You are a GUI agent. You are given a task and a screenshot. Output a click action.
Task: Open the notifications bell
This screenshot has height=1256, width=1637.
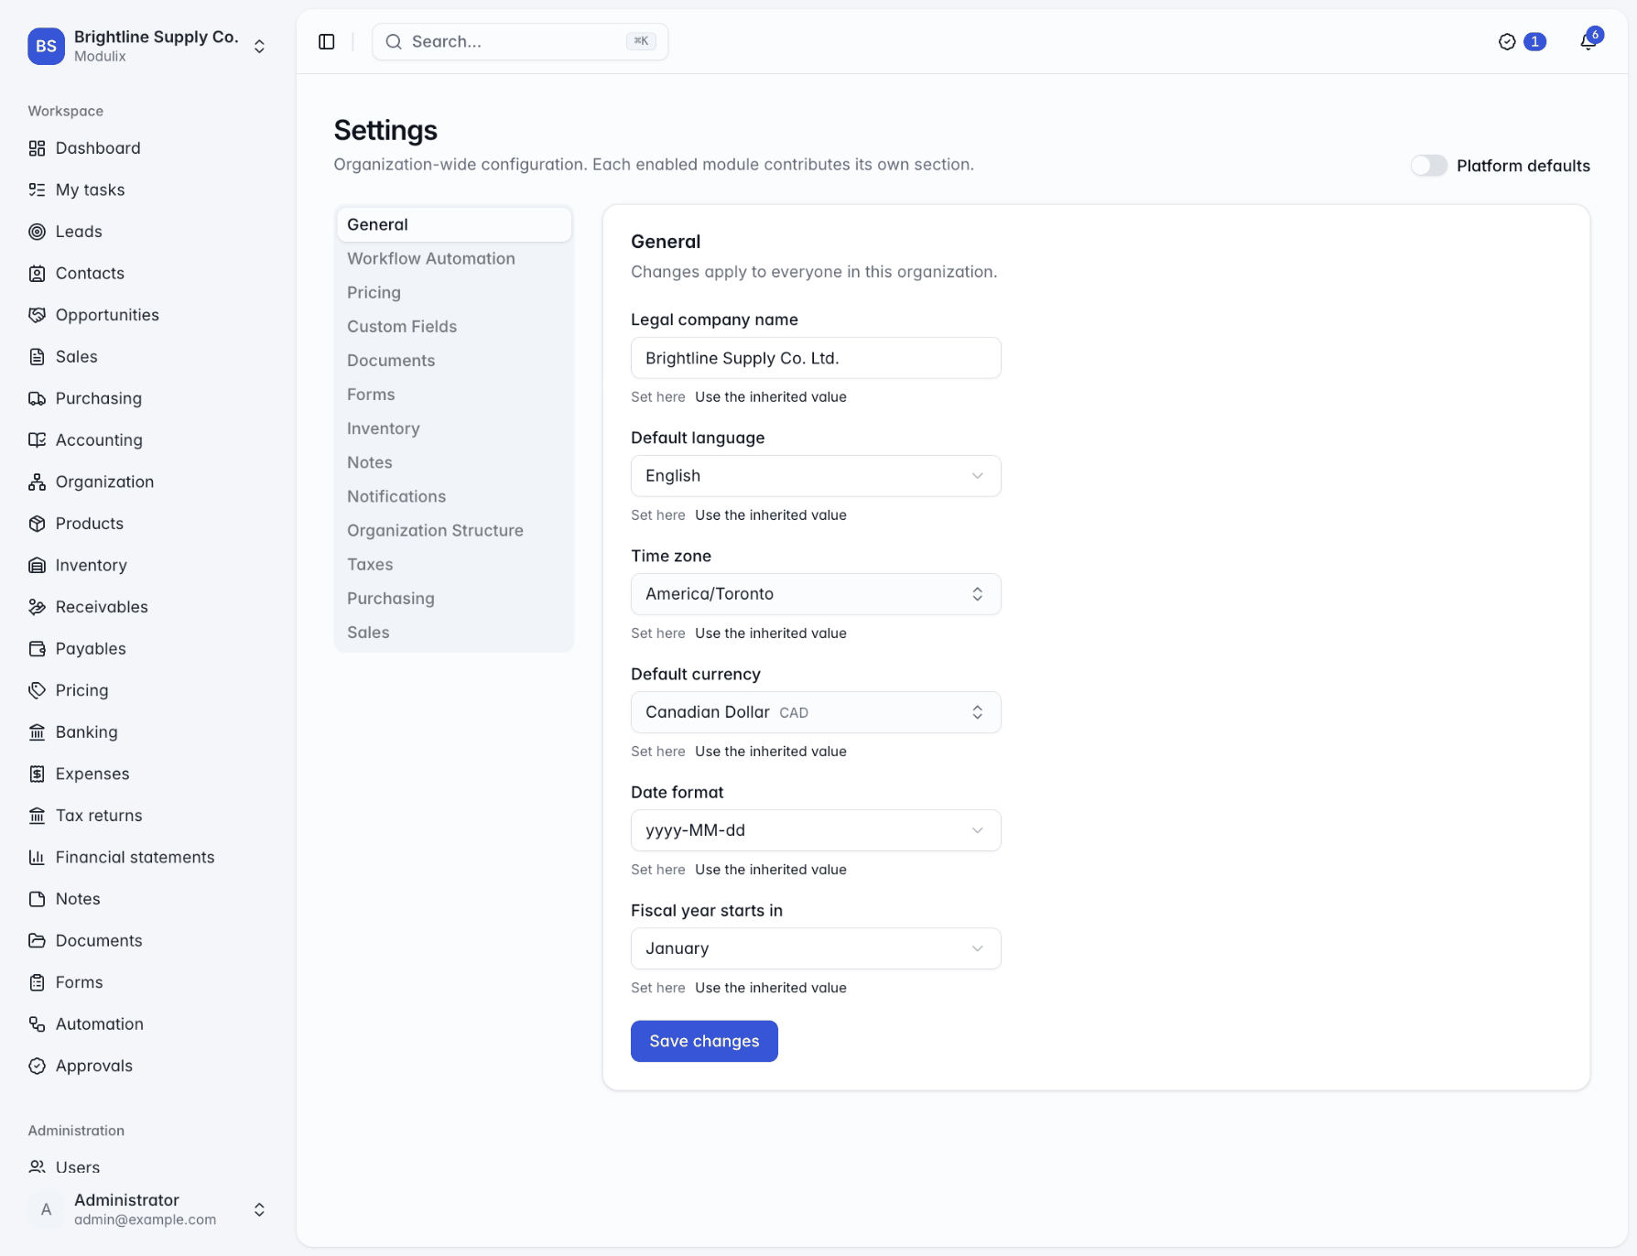tap(1588, 41)
